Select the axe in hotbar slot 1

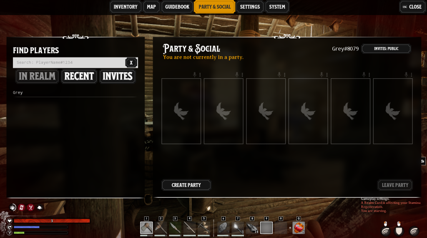pyautogui.click(x=146, y=228)
